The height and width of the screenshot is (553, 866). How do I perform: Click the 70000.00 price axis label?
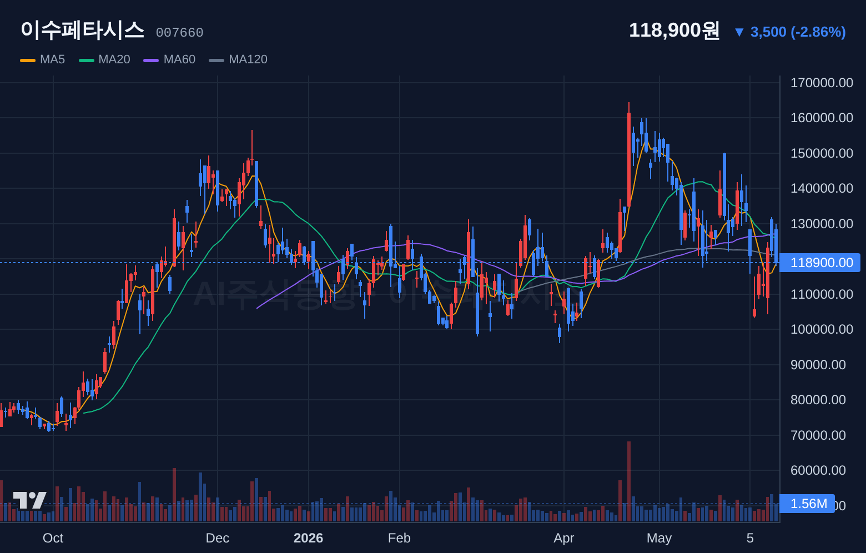pyautogui.click(x=818, y=435)
